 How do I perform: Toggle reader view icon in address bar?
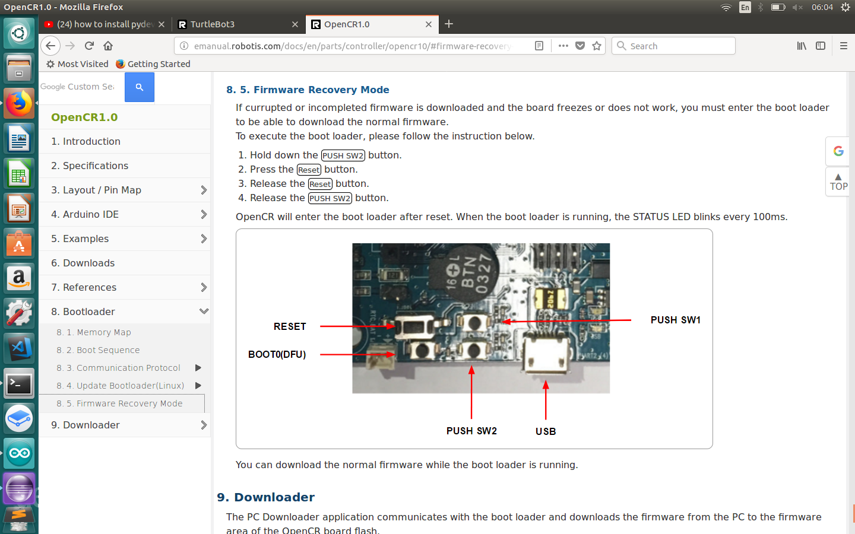click(539, 46)
